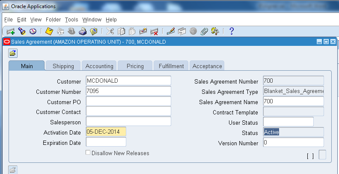Toggle the Disallow New Releases checkbox
Image resolution: width=339 pixels, height=174 pixels.
tap(88, 153)
